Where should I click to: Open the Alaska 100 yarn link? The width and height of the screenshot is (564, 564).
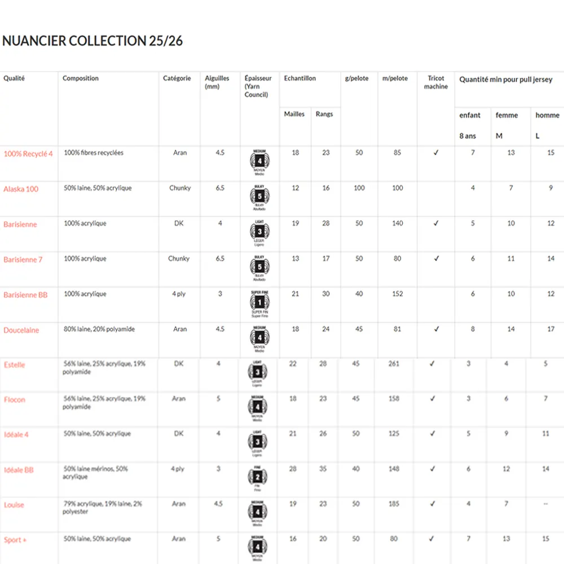point(21,189)
